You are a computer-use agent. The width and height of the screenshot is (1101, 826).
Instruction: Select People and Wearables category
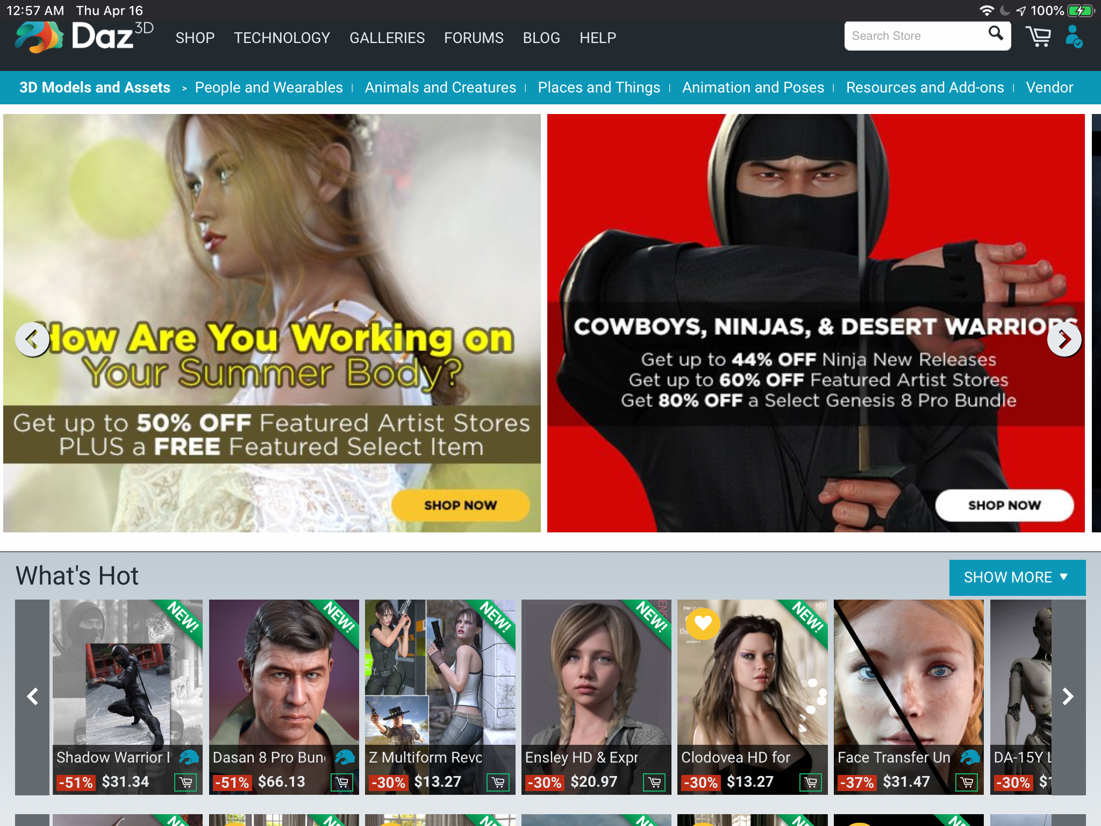269,87
